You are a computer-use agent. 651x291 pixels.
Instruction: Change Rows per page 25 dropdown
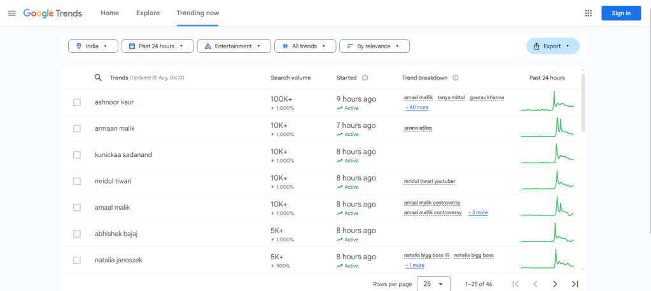433,284
